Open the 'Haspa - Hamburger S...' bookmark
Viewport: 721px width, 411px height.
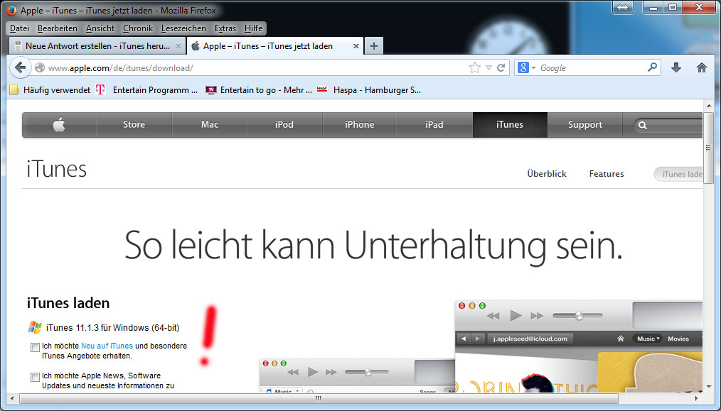[x=369, y=90]
